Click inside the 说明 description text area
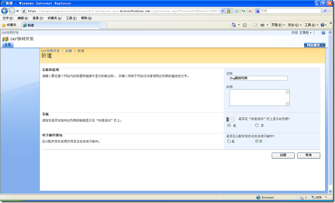The width and height of the screenshot is (335, 203). (257, 98)
